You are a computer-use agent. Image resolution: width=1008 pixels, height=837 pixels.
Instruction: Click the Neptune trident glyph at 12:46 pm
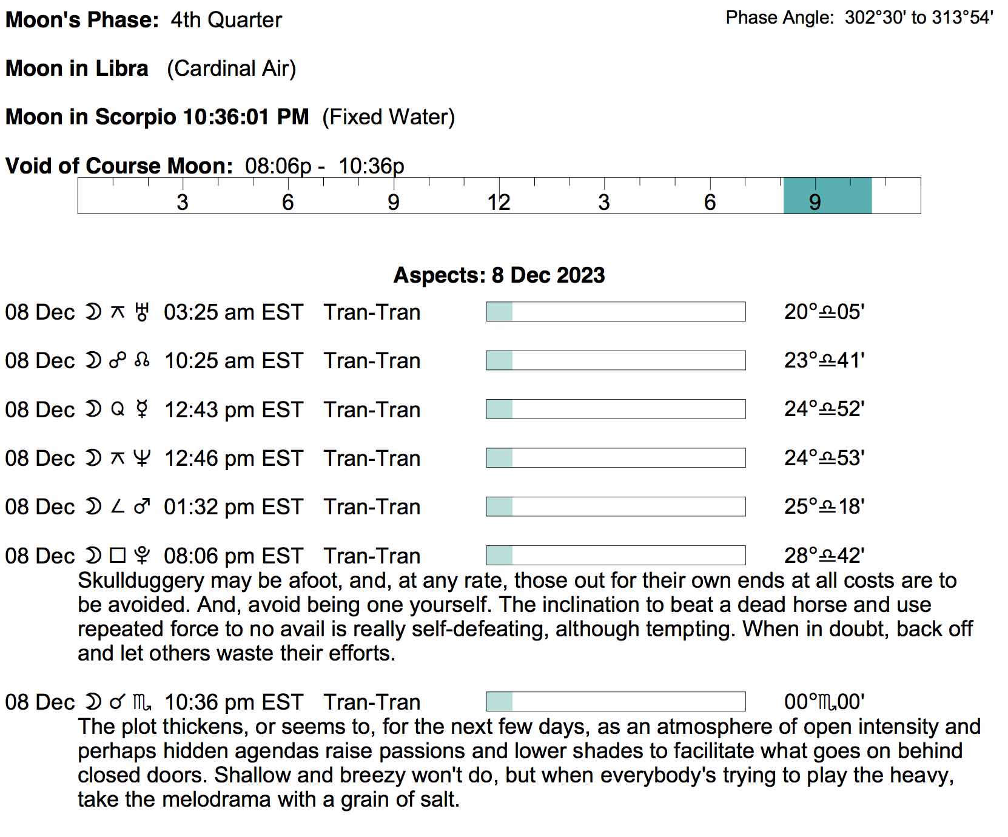(x=142, y=458)
